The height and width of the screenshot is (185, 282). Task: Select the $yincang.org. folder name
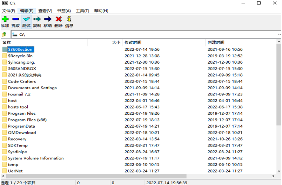22,62
